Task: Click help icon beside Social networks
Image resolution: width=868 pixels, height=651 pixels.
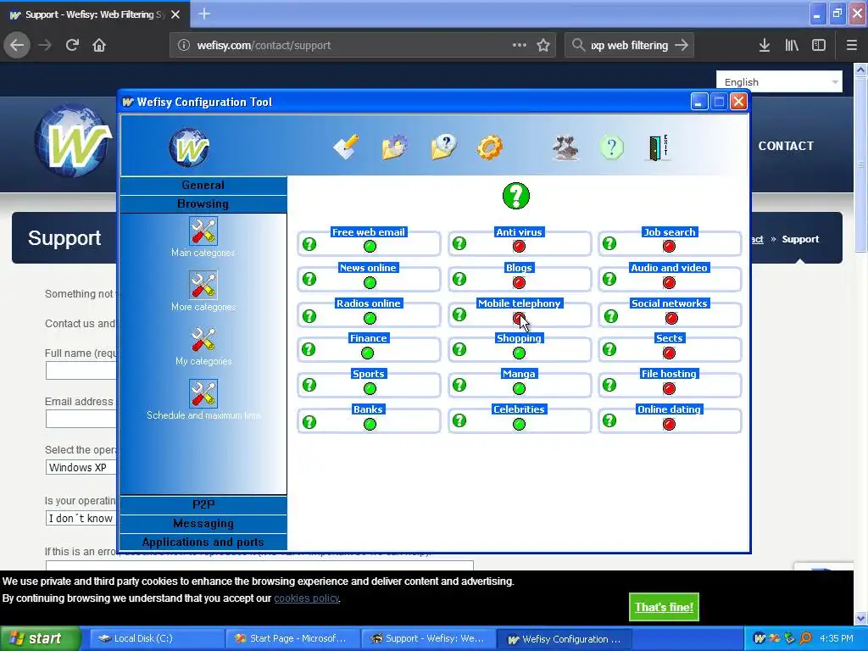Action: click(611, 316)
